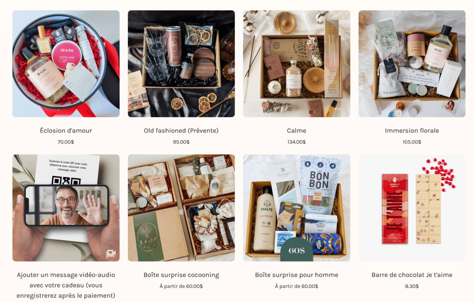View the Boîte surprise cocooning photo
This screenshot has width=474, height=302.
pyautogui.click(x=181, y=208)
